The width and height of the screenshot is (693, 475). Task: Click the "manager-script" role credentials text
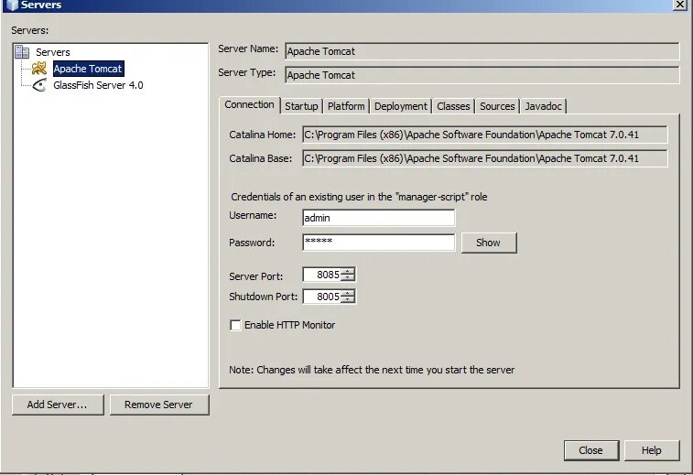[359, 197]
